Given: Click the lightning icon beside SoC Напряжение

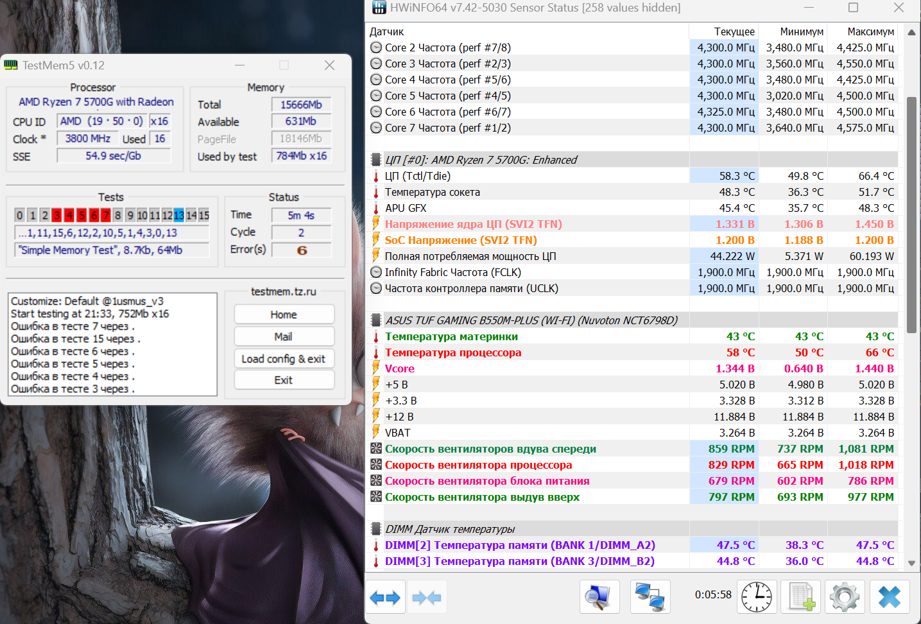Looking at the screenshot, I should (376, 240).
